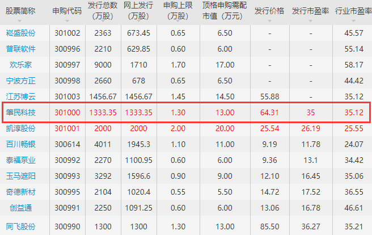This screenshot has width=372, height=235.
Task: Sort by 申购上限 column arrow
Action: (178, 21)
